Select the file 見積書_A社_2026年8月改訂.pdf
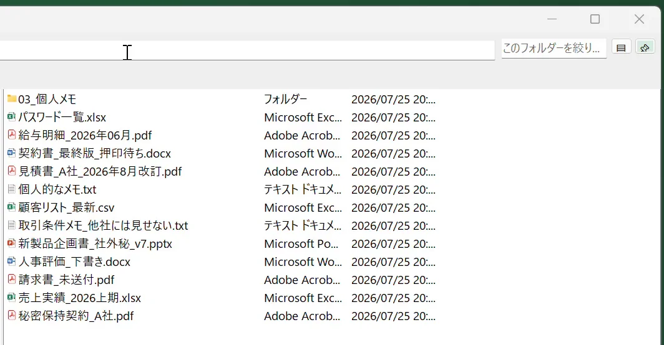The width and height of the screenshot is (664, 345). (x=100, y=171)
